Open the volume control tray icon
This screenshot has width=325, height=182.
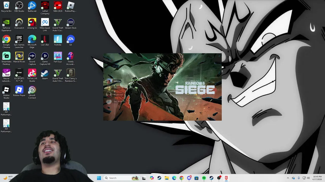click(x=308, y=178)
